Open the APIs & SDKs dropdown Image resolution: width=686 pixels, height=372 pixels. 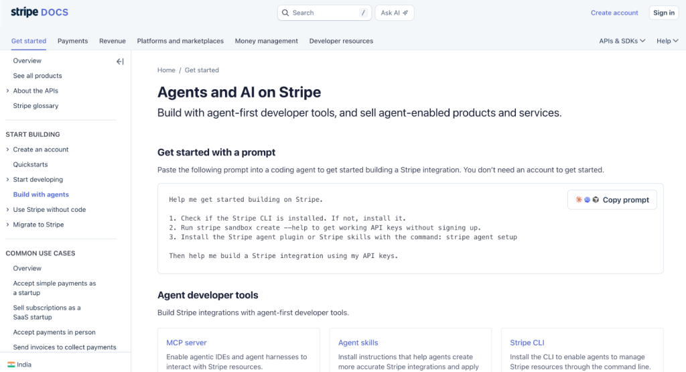(622, 41)
